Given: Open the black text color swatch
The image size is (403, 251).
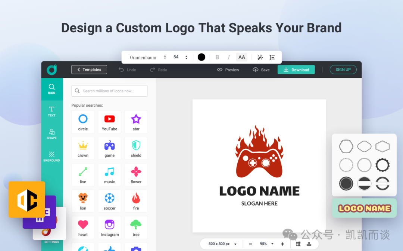Looking at the screenshot, I should (x=201, y=57).
